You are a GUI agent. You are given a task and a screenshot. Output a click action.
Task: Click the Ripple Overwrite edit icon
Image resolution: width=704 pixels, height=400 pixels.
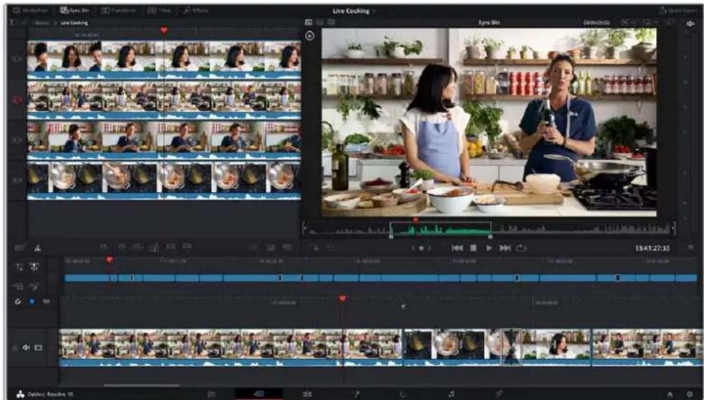(x=137, y=247)
